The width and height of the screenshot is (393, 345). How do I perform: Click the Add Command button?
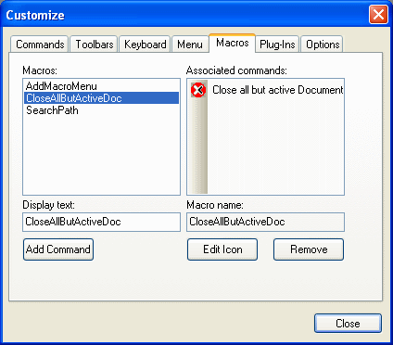pyautogui.click(x=58, y=249)
